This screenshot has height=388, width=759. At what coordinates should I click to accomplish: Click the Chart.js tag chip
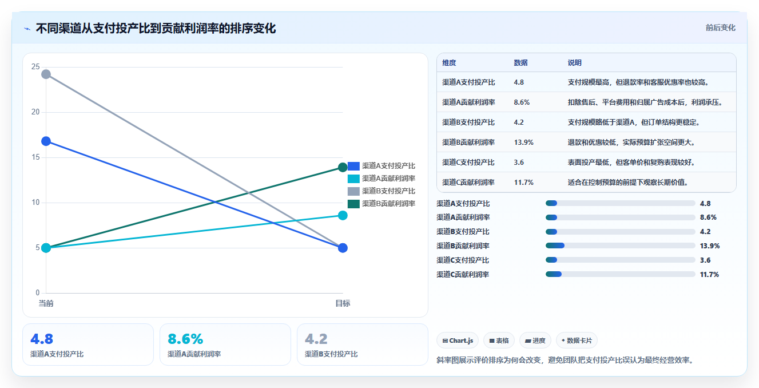(x=458, y=341)
